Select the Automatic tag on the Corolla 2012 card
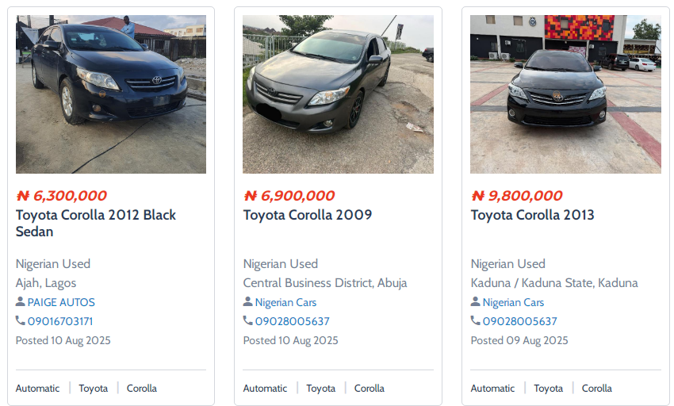 pos(37,389)
